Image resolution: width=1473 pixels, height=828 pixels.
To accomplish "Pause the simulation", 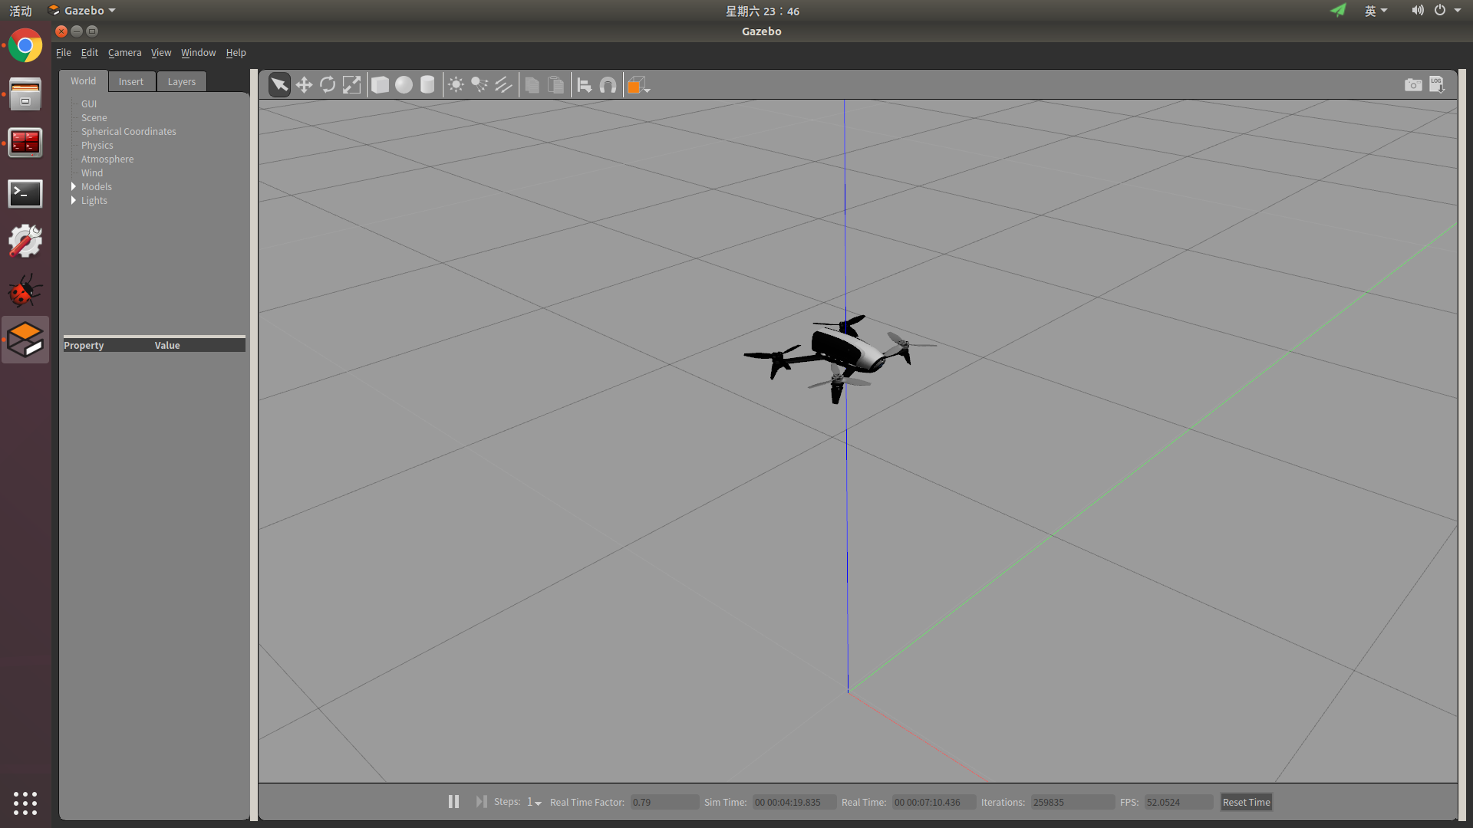I will tap(453, 802).
